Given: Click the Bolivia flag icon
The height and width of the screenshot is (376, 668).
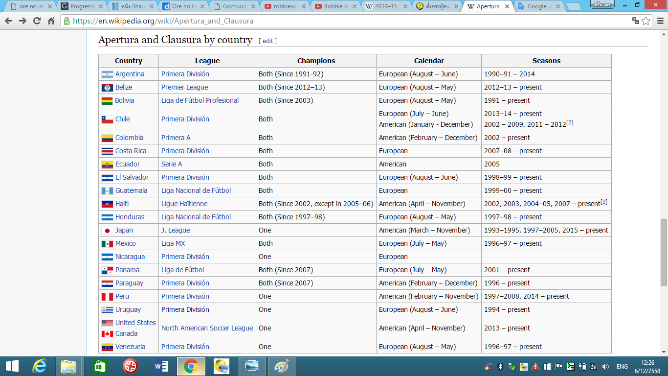Looking at the screenshot, I should click(x=107, y=101).
